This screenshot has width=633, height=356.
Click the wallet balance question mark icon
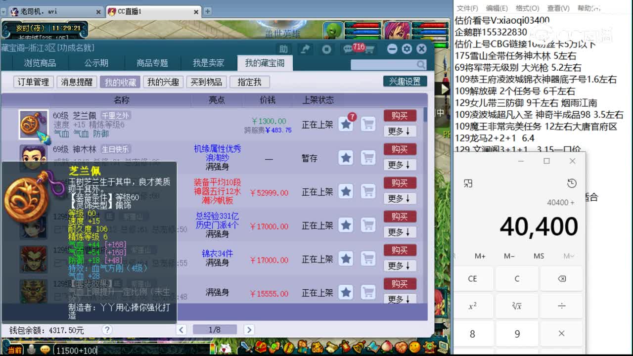[107, 330]
